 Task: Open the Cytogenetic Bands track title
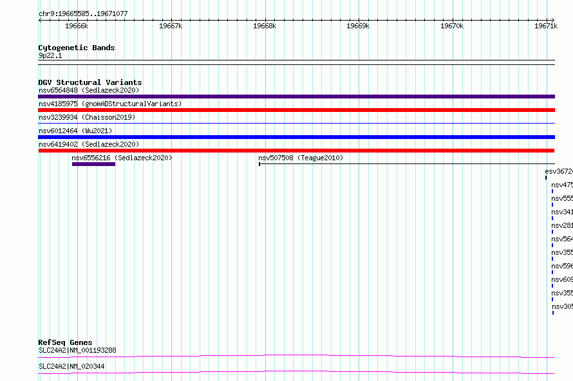pyautogui.click(x=77, y=48)
